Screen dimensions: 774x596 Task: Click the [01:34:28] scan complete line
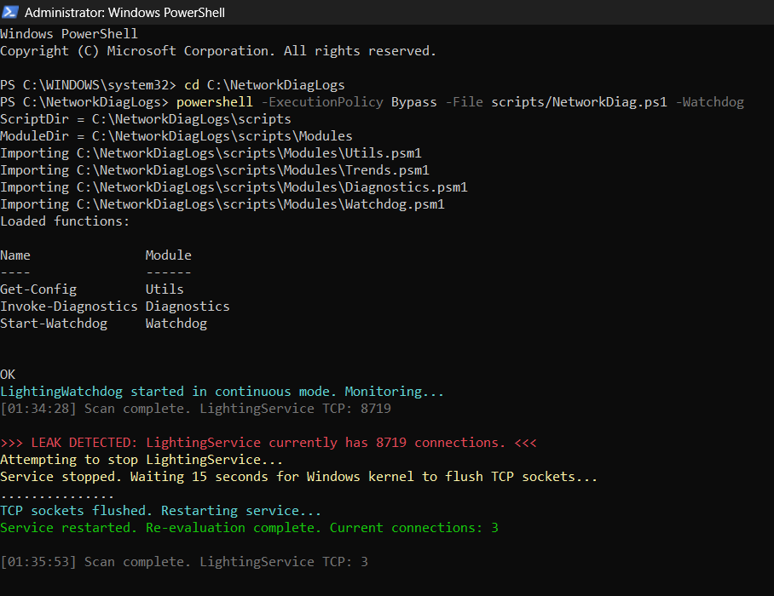point(195,409)
